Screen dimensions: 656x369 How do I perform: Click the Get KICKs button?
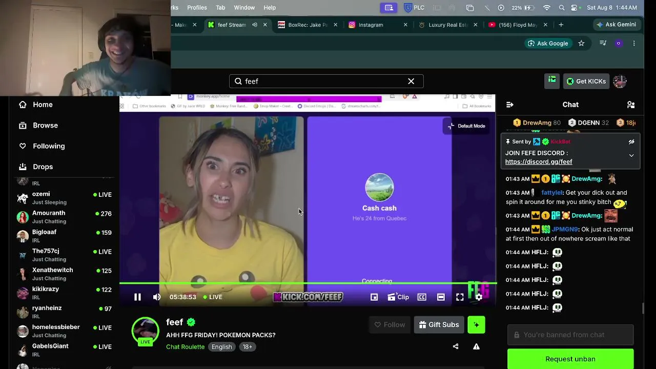(x=586, y=81)
